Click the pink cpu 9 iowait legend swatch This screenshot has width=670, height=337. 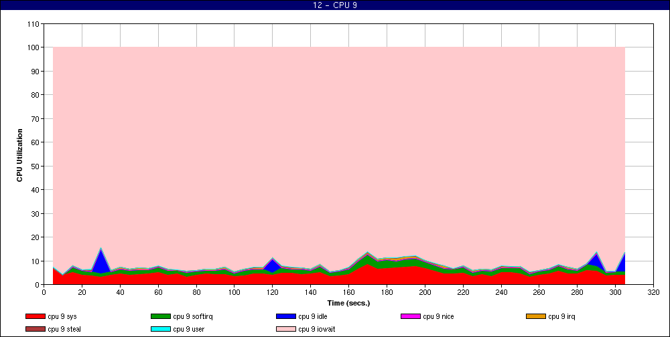pyautogui.click(x=286, y=330)
